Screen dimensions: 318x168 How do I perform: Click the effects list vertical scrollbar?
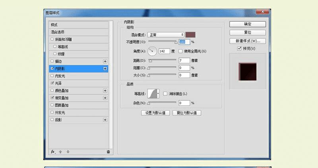111,85
